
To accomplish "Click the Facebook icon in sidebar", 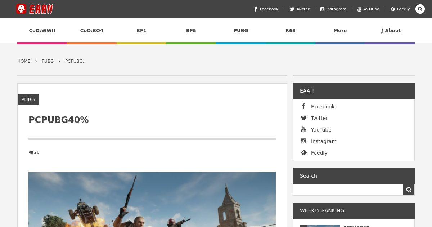I will click(304, 106).
